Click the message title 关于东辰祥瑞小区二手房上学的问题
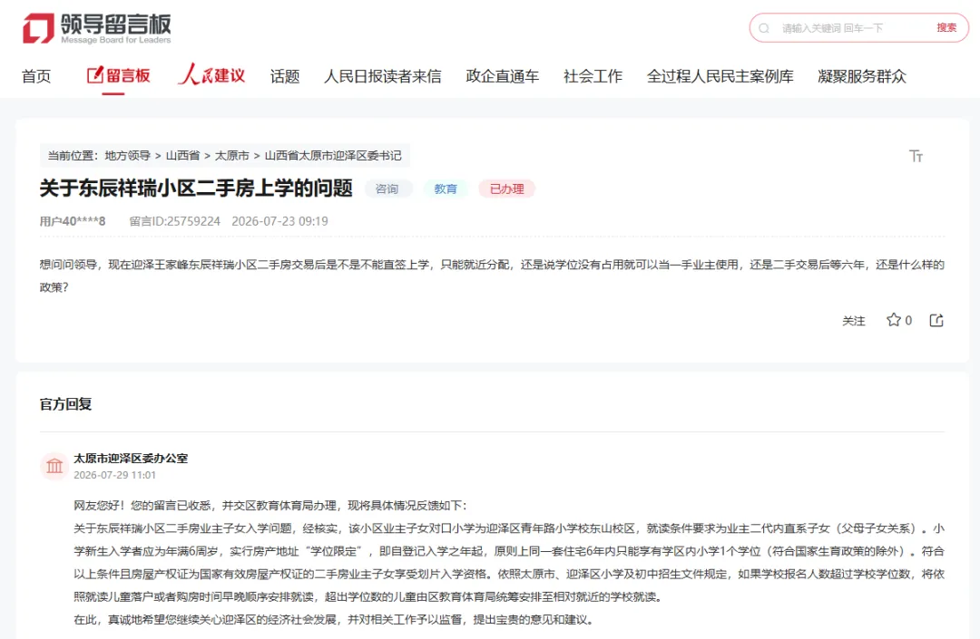980x639 pixels. click(x=196, y=188)
